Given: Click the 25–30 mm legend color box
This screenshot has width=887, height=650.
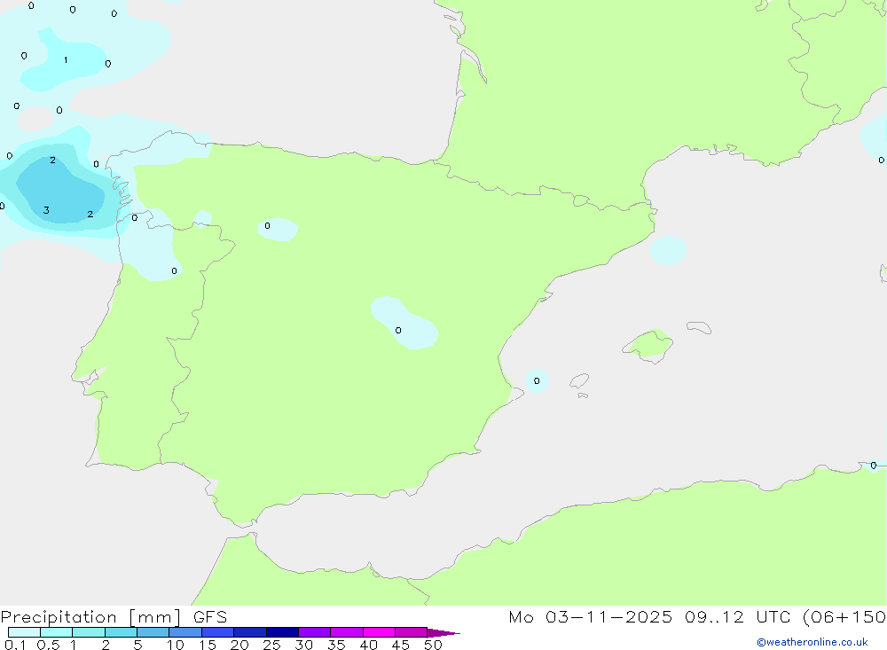Looking at the screenshot, I should tap(282, 632).
